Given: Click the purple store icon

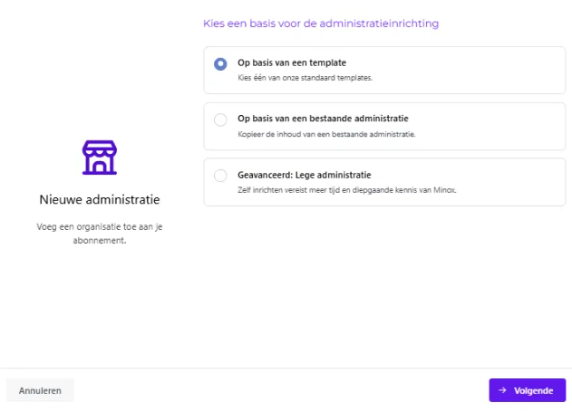Looking at the screenshot, I should click(x=100, y=158).
